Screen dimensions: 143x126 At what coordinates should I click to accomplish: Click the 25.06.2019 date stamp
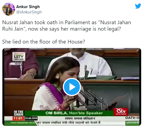[x=31, y=118]
